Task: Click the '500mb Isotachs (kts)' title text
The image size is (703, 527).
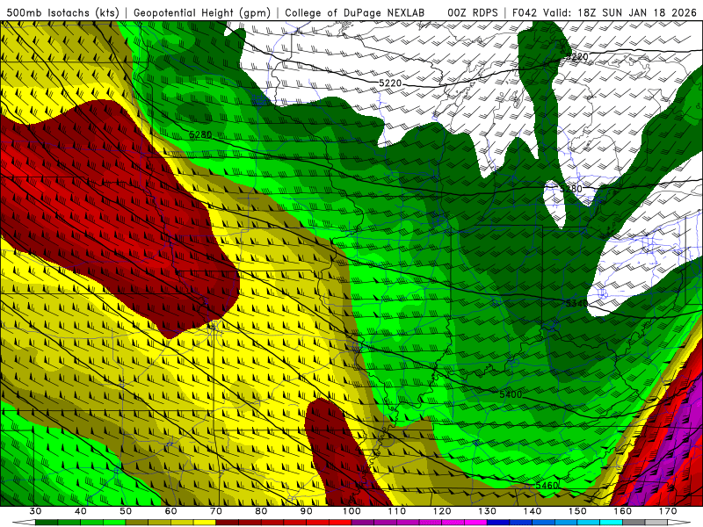Action: (62, 12)
